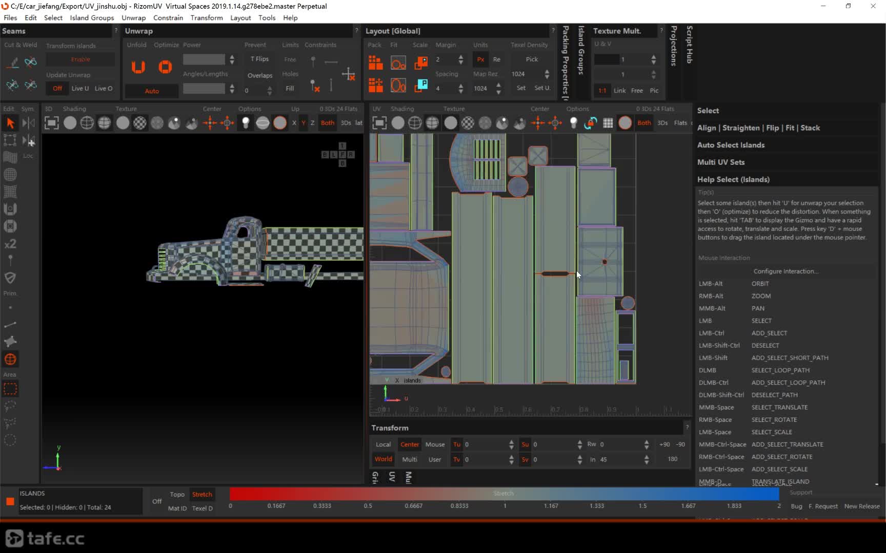Adjust the Rw rotation stepper
The height and width of the screenshot is (553, 886).
(647, 444)
